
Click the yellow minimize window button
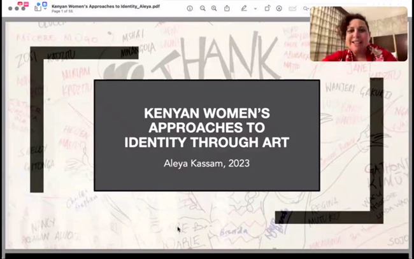pyautogui.click(x=17, y=8)
